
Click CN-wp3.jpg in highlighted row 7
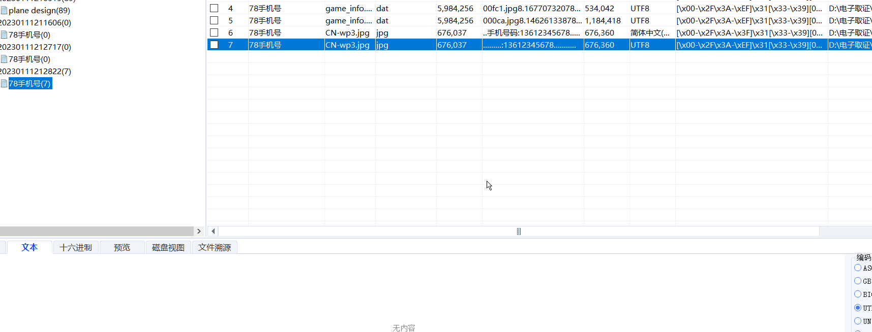click(x=347, y=45)
